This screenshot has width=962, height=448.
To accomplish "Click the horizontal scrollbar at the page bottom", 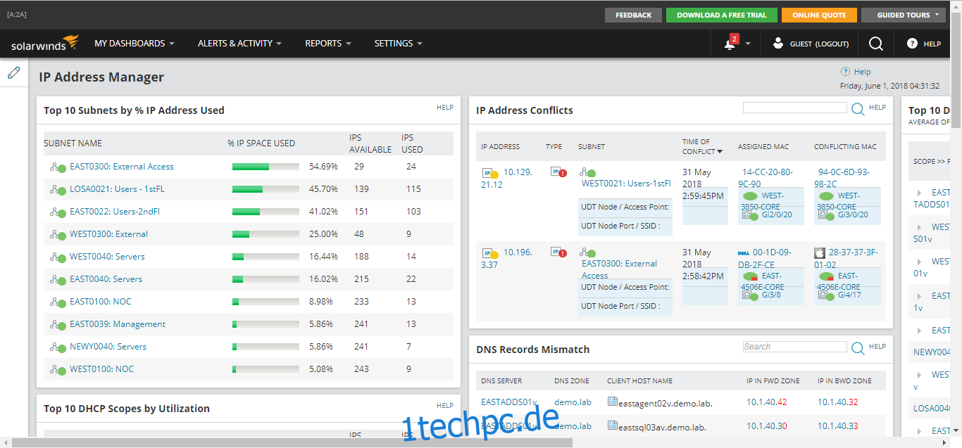I will (292, 442).
